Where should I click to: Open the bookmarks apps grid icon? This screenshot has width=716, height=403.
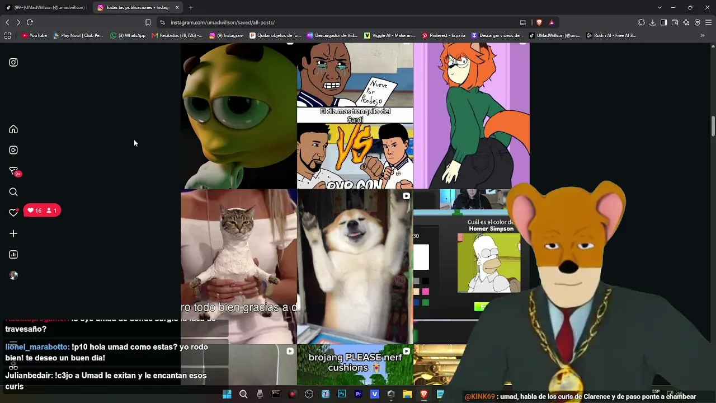(7, 35)
